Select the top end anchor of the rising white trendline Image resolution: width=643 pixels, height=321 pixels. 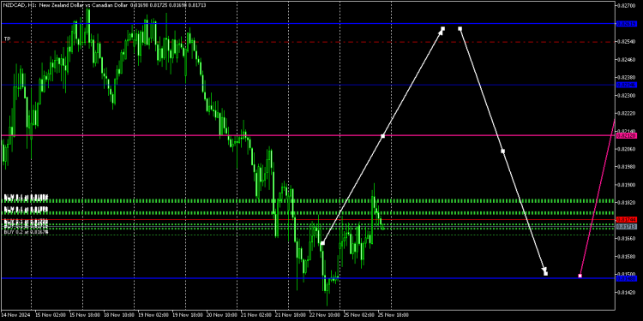tap(443, 28)
